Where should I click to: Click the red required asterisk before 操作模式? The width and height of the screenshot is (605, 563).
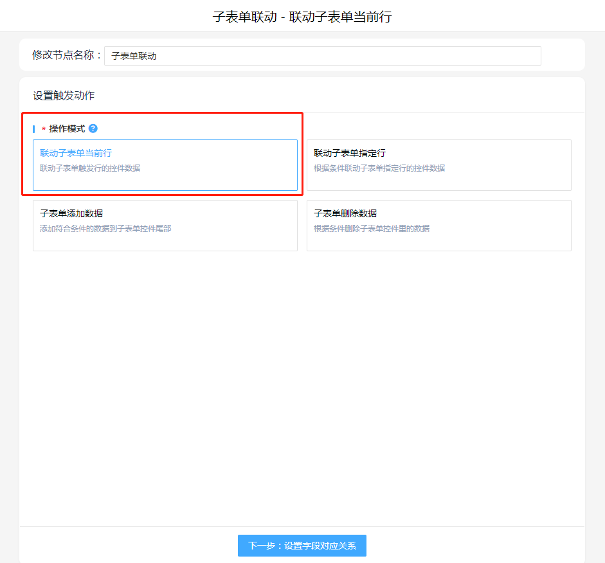(x=44, y=130)
